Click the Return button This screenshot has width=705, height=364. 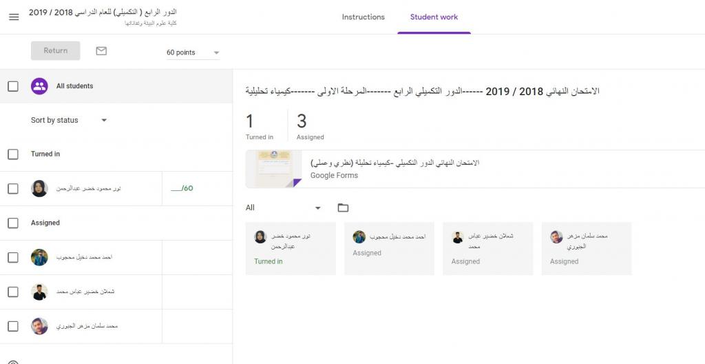[55, 51]
